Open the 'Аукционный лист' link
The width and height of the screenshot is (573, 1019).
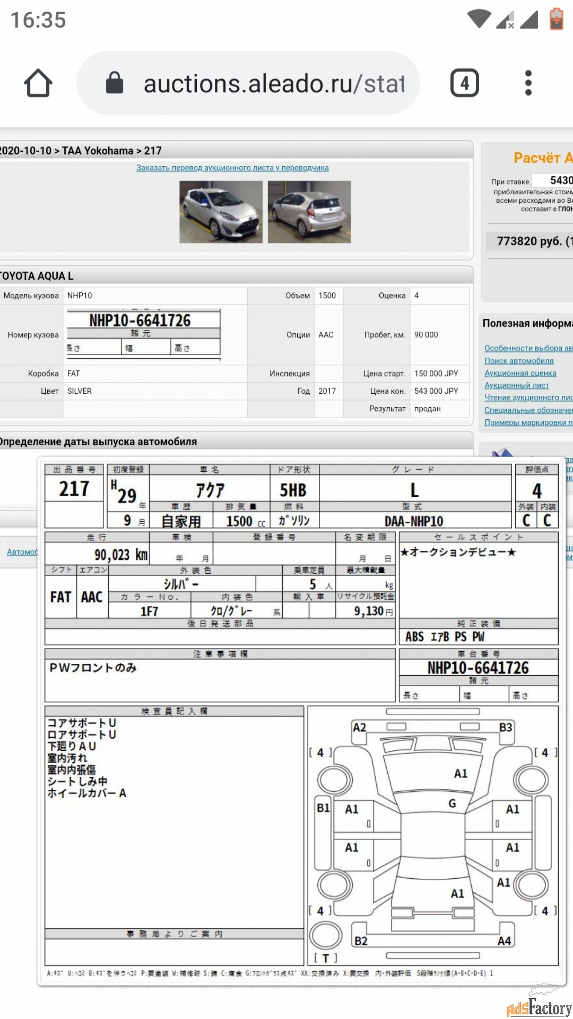517,385
